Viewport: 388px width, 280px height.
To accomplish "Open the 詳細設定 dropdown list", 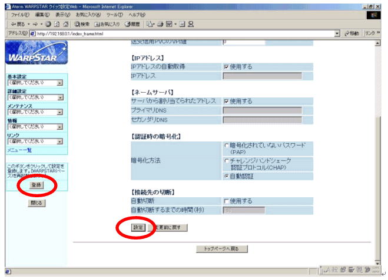I will tap(60, 97).
